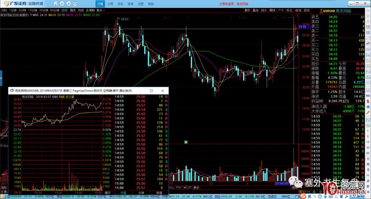Click the 画线 drawing button

pyautogui.click(x=272, y=10)
